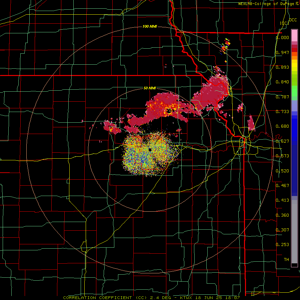Click the 0.840 legend value
This screenshot has height=300, width=300.
coord(282,82)
